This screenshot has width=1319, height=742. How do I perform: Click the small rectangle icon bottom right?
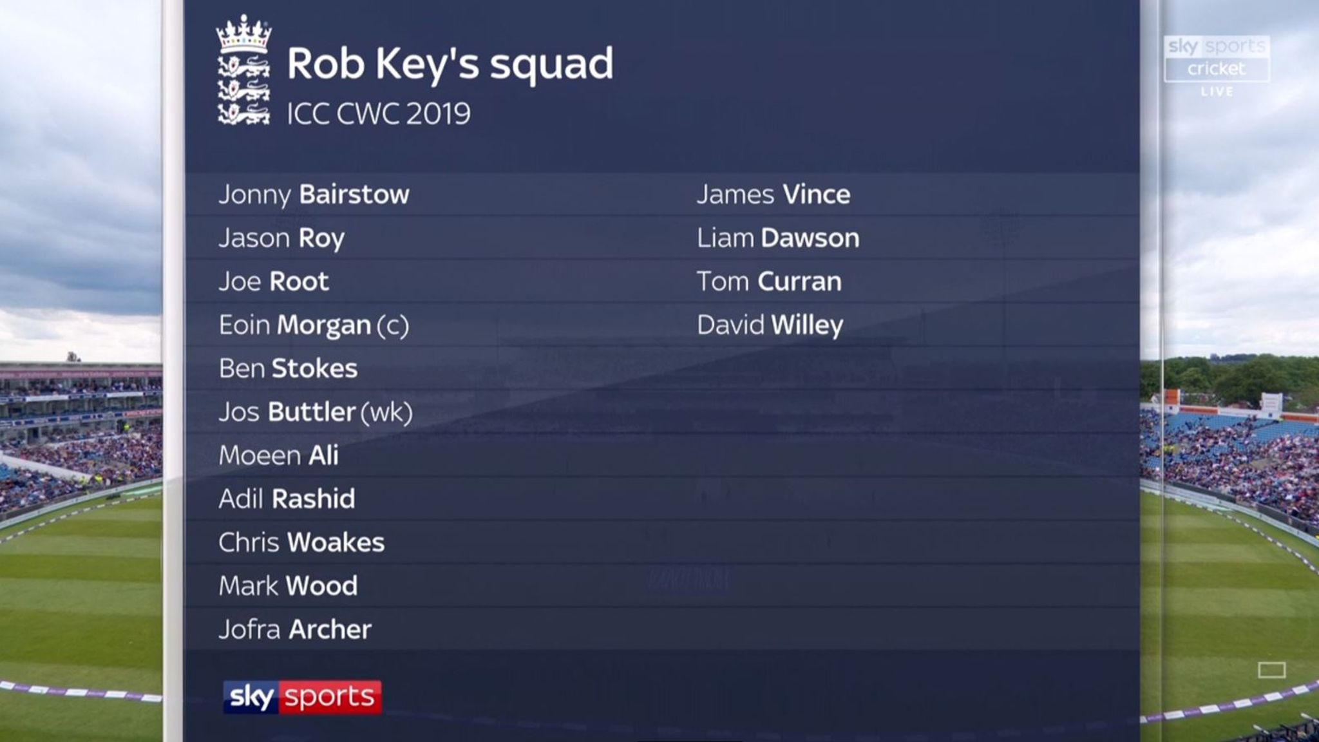pyautogui.click(x=1271, y=670)
